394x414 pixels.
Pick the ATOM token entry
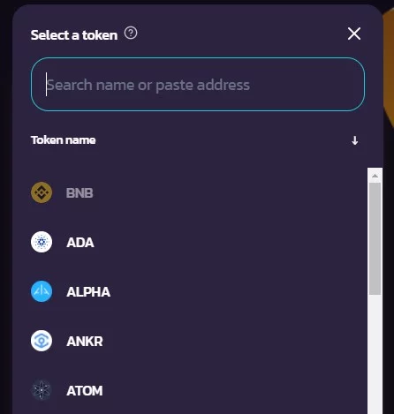tap(85, 391)
